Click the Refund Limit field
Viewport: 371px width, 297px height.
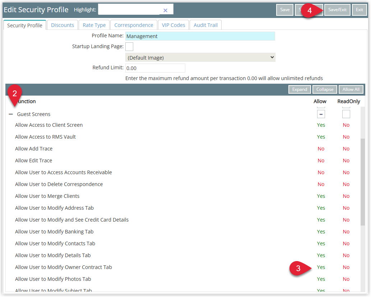click(x=155, y=68)
